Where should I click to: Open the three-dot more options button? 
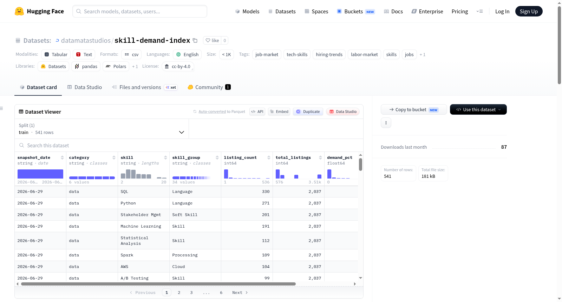click(386, 123)
